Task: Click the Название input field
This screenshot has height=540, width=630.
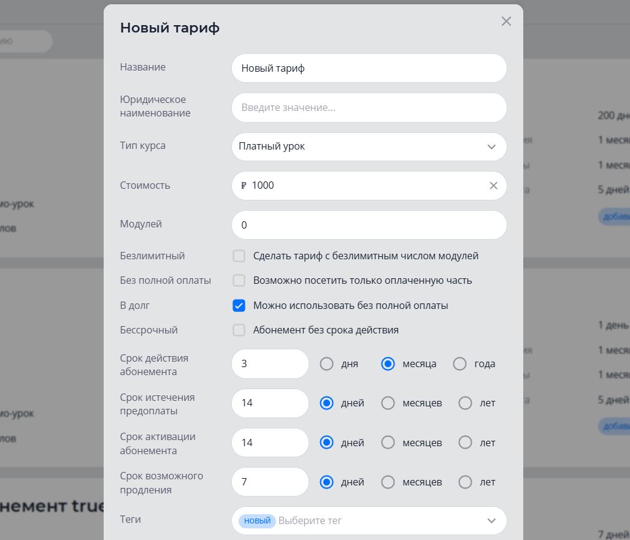Action: coord(369,68)
